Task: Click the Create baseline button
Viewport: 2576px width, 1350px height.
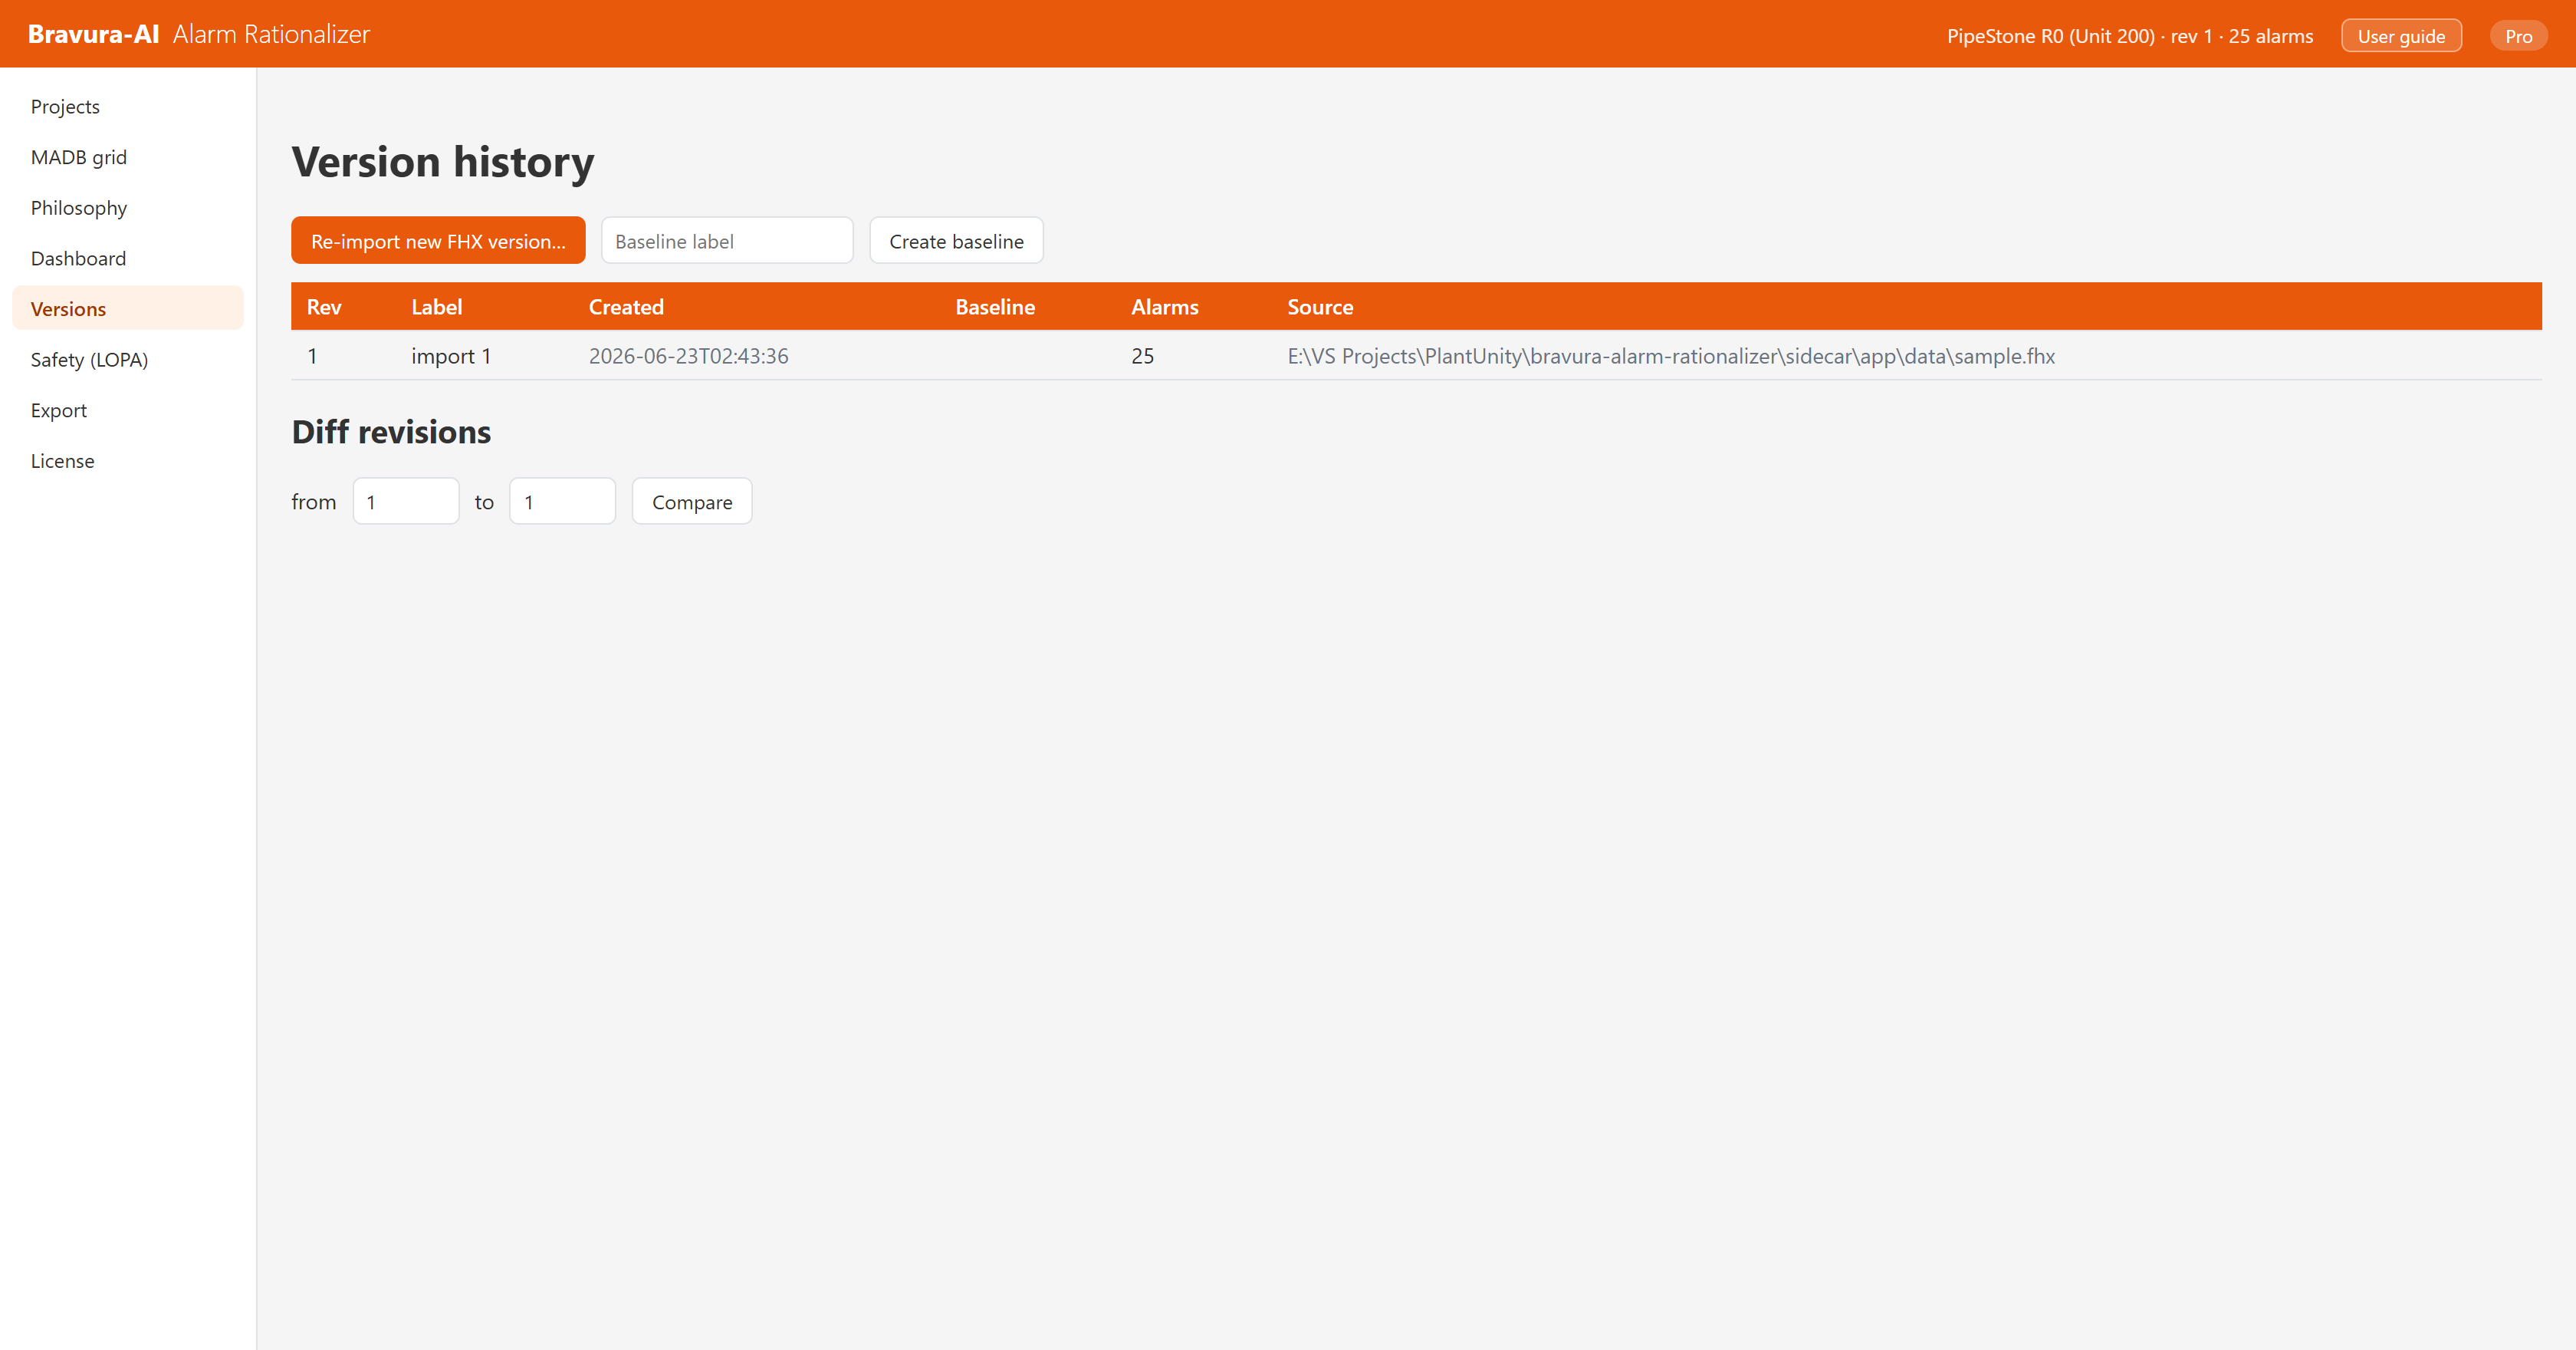Action: [x=956, y=241]
